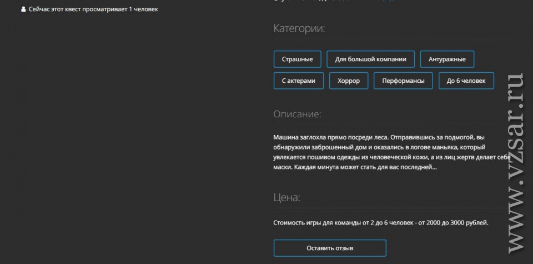The image size is (533, 264).
Task: Click the person icon beside viewer count
Action: [23, 9]
